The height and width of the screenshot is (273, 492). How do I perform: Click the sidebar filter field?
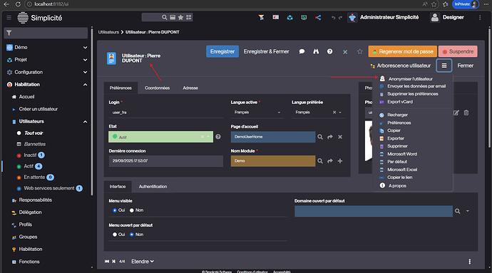pyautogui.click(x=46, y=33)
